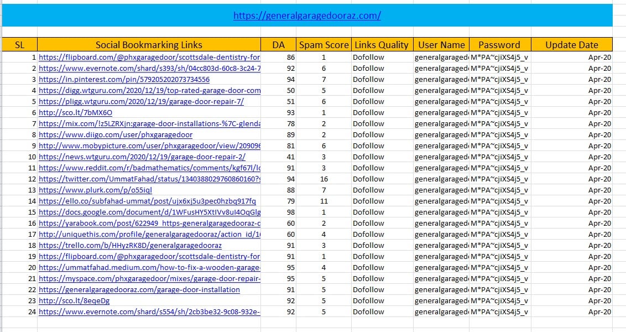The image size is (626, 332).
Task: Select the Links Quality header cell
Action: (x=382, y=45)
